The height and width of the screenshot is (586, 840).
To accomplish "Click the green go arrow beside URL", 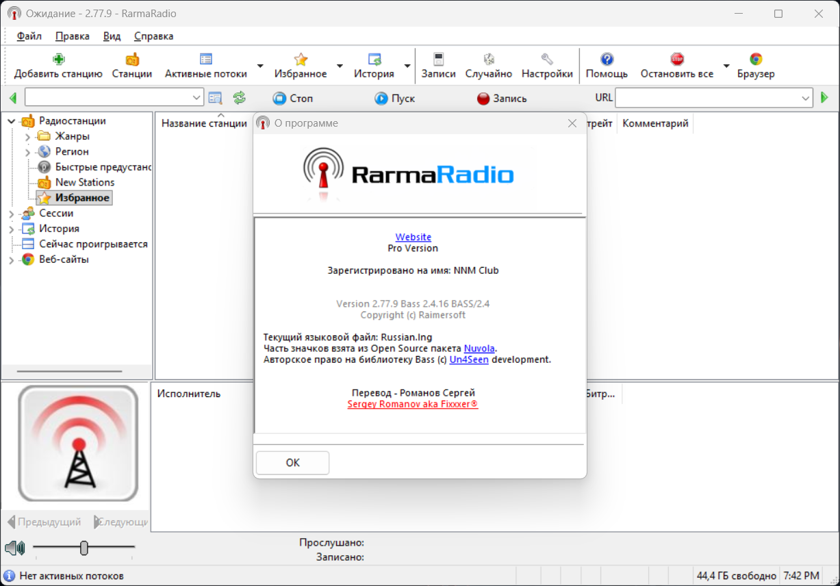I will click(x=824, y=98).
